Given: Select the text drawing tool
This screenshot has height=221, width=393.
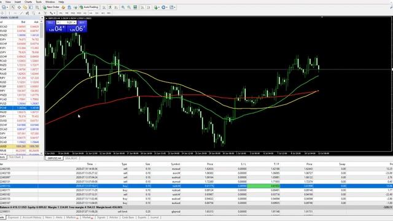Looking at the screenshot, I should [39, 13].
